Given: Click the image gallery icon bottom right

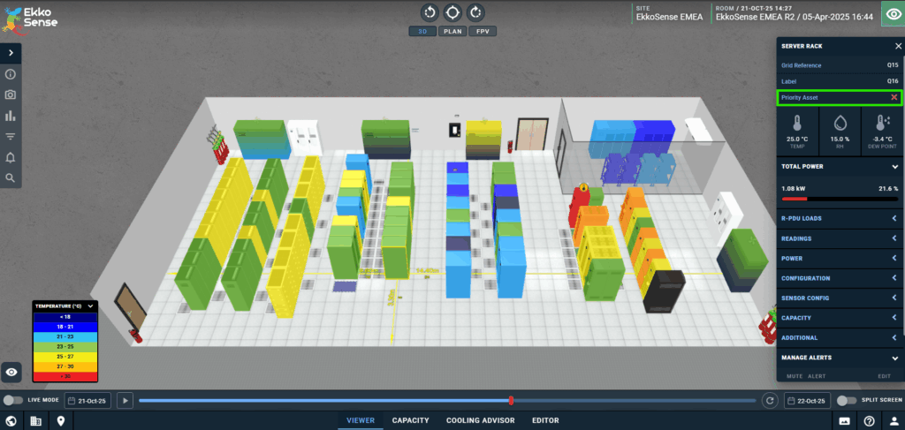Looking at the screenshot, I should (844, 421).
